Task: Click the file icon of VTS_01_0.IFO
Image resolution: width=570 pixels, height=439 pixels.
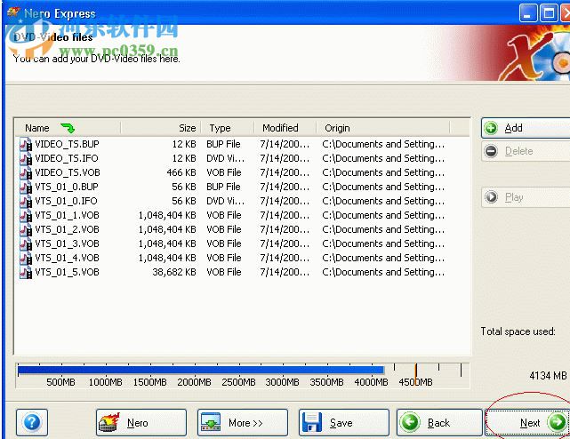Action: pos(26,201)
